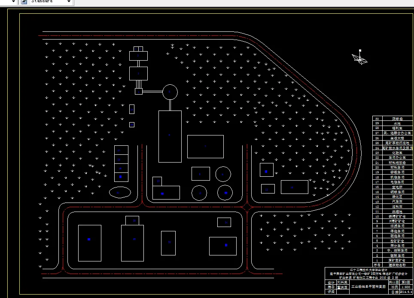Click the scale value '1:500'
Screen dimensions: 414x298
pyautogui.click(x=406, y=287)
